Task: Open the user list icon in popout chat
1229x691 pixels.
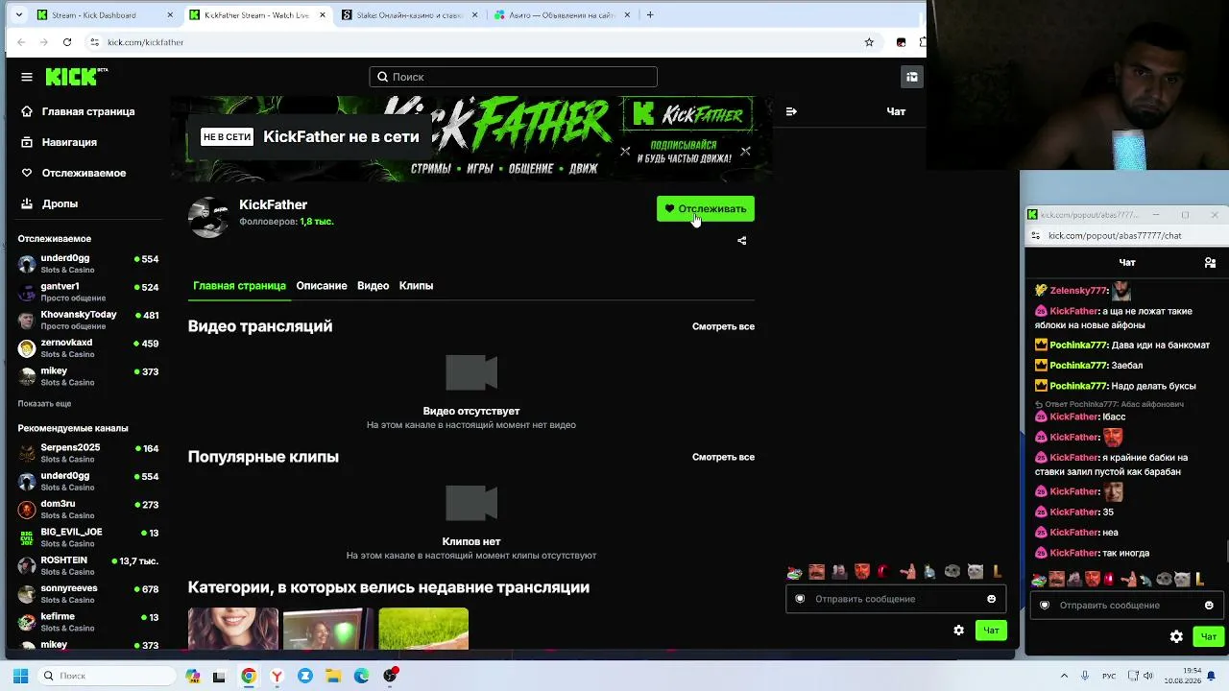Action: pyautogui.click(x=1210, y=262)
